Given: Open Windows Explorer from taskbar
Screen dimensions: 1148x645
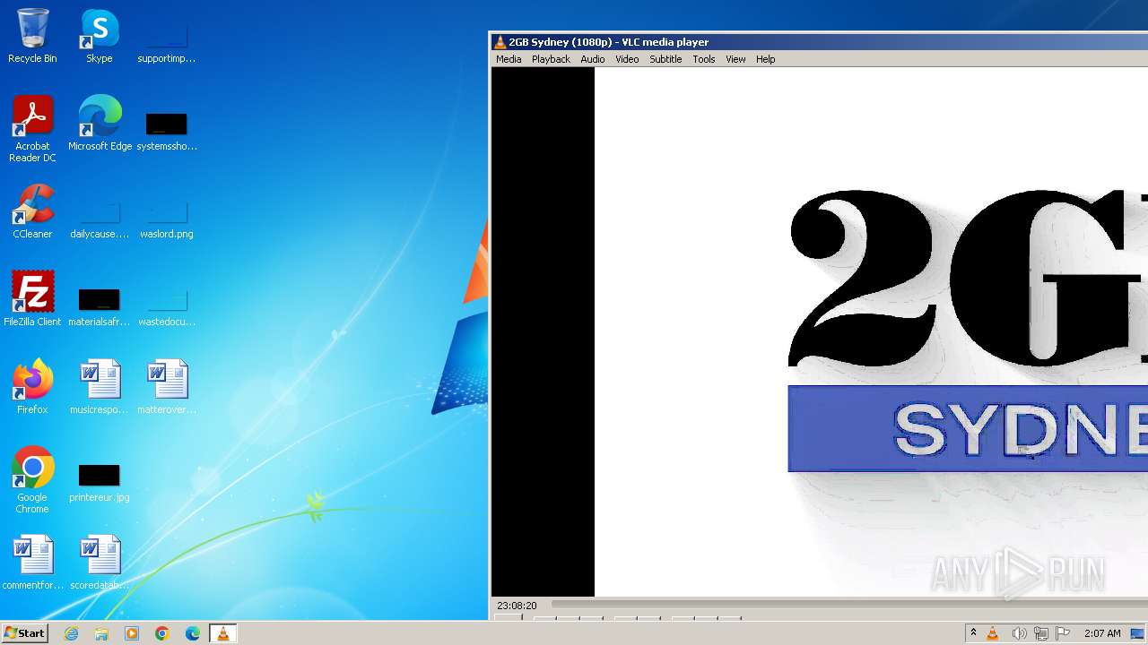Looking at the screenshot, I should click(x=101, y=633).
